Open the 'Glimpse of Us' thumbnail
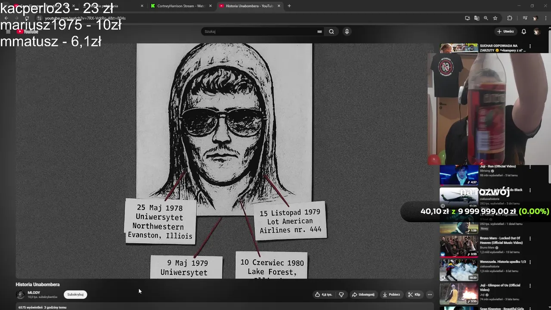This screenshot has width=551, height=310. [459, 294]
